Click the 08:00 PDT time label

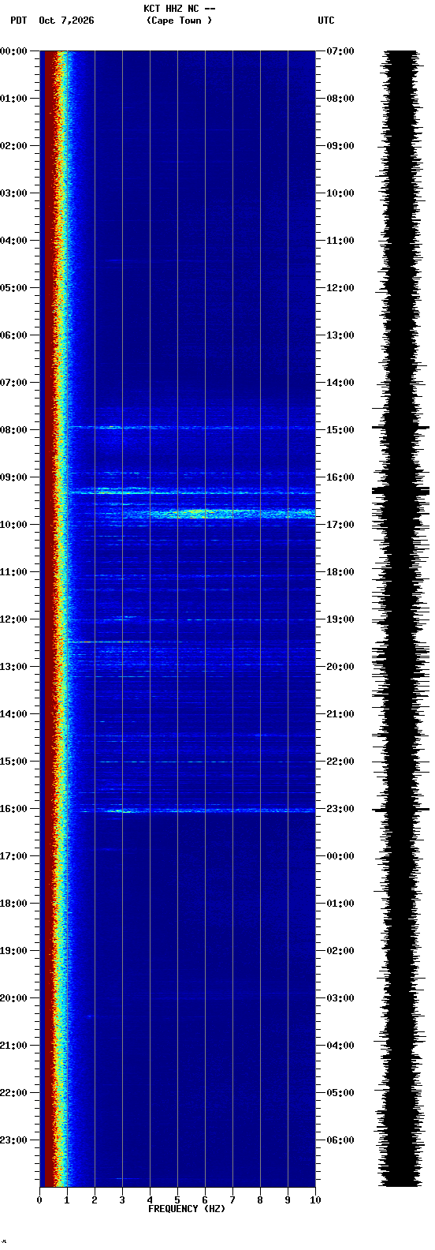click(x=13, y=430)
